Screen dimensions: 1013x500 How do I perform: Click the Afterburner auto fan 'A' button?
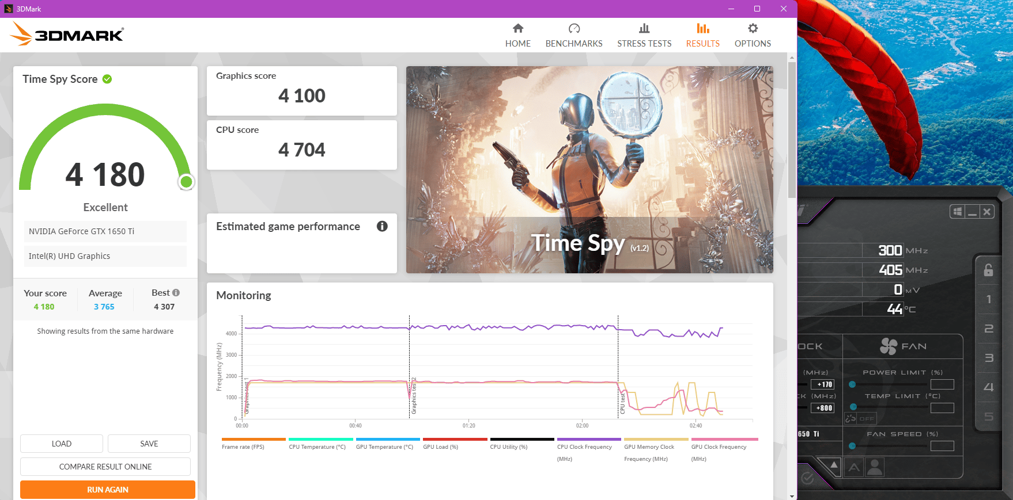click(x=854, y=467)
